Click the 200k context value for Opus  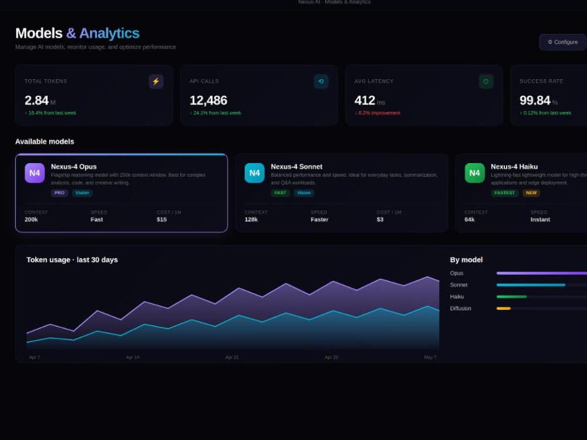coord(31,219)
